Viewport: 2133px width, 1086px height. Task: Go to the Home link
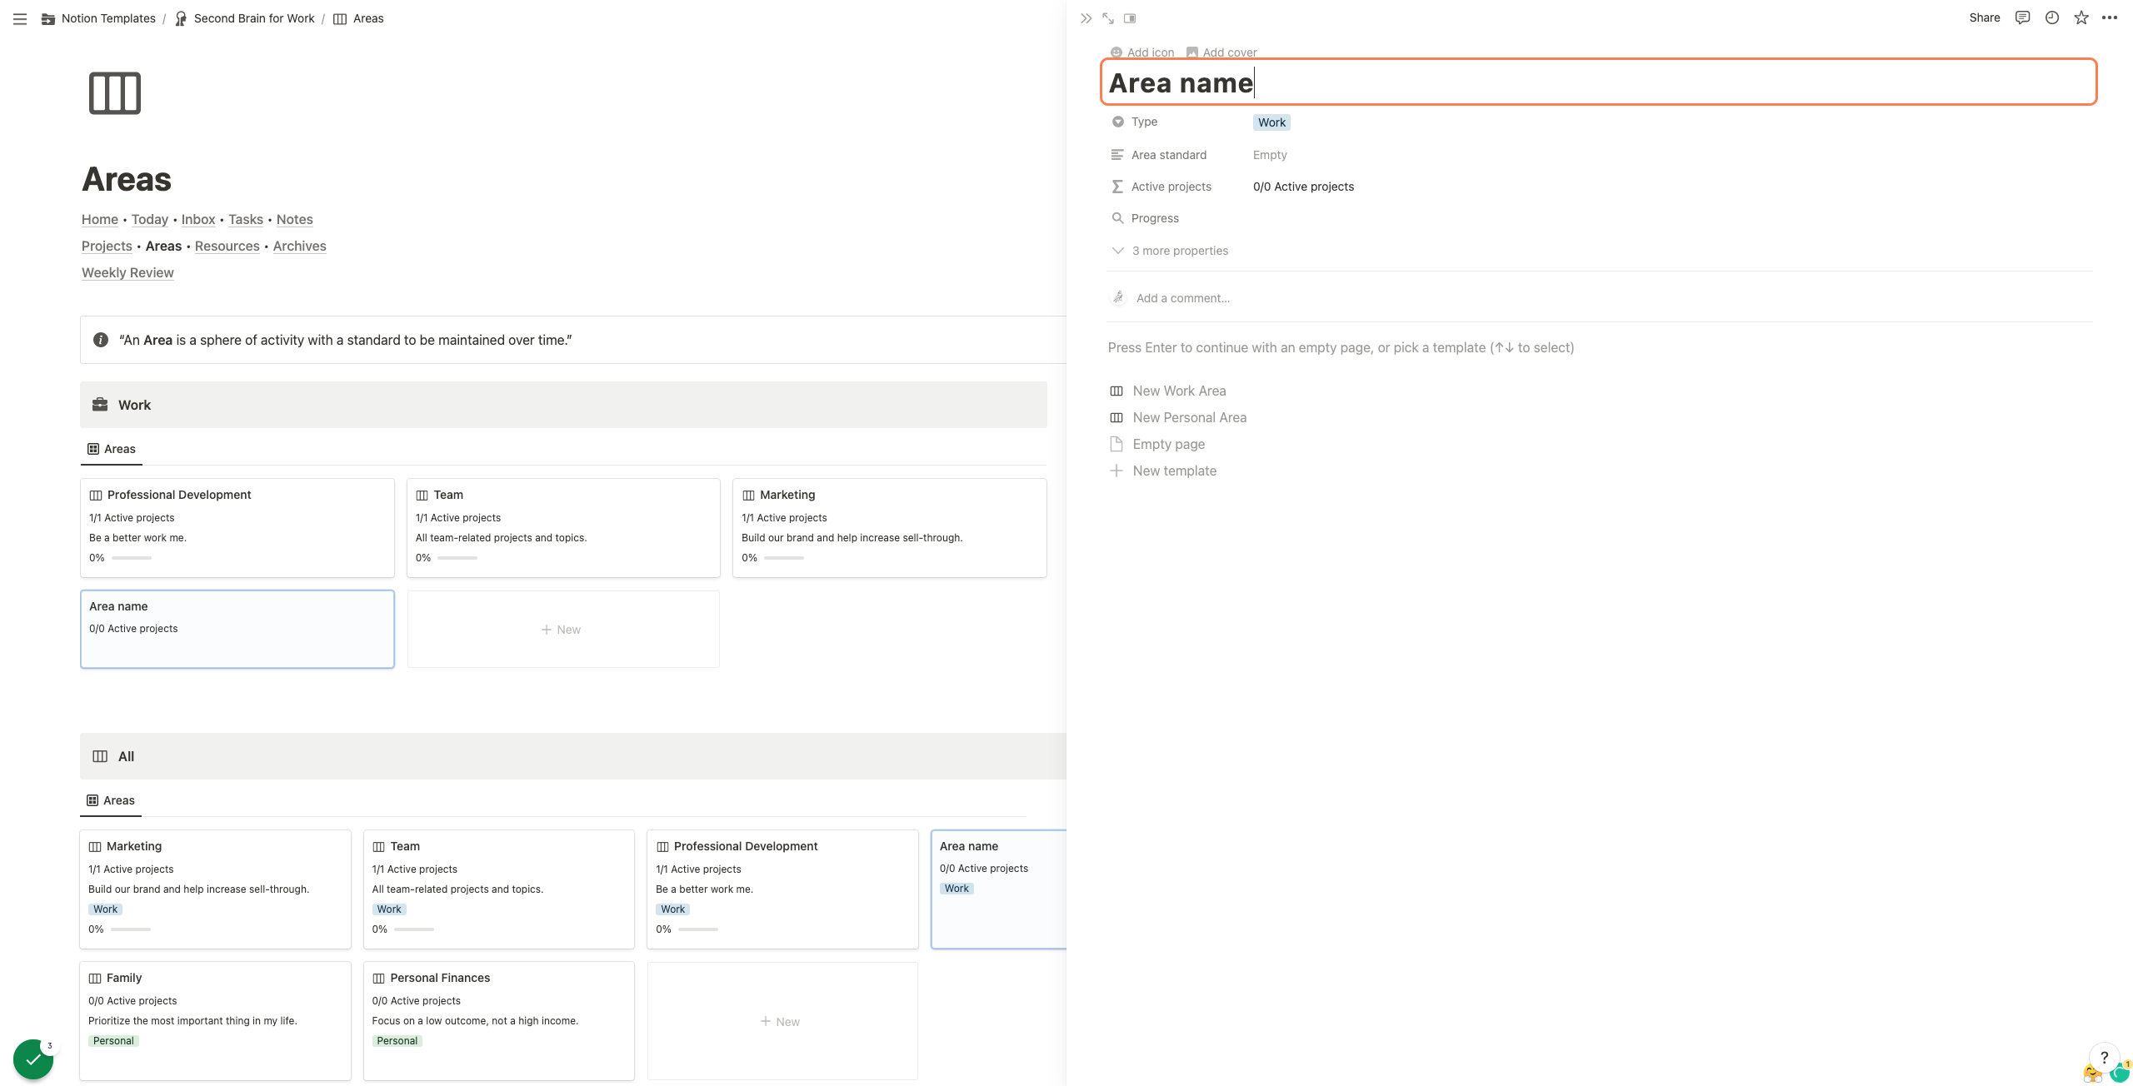click(99, 219)
